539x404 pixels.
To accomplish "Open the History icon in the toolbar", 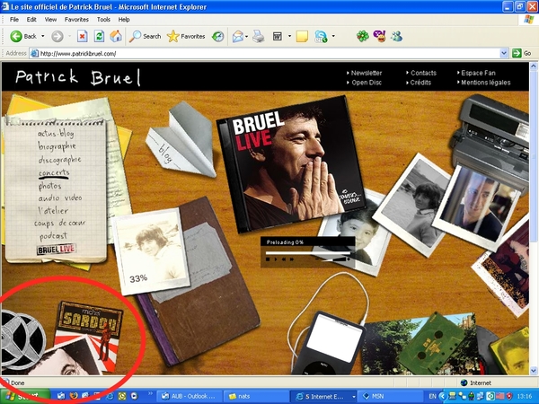I will coord(217,36).
